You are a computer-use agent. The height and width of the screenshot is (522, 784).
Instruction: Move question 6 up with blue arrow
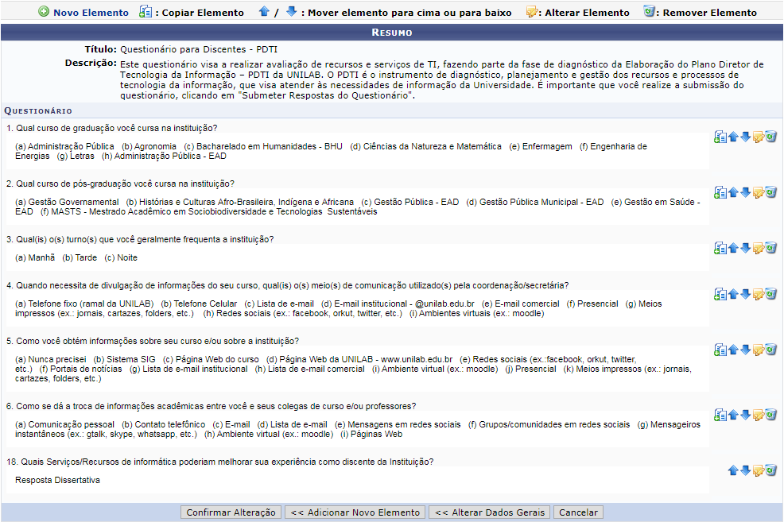(732, 412)
